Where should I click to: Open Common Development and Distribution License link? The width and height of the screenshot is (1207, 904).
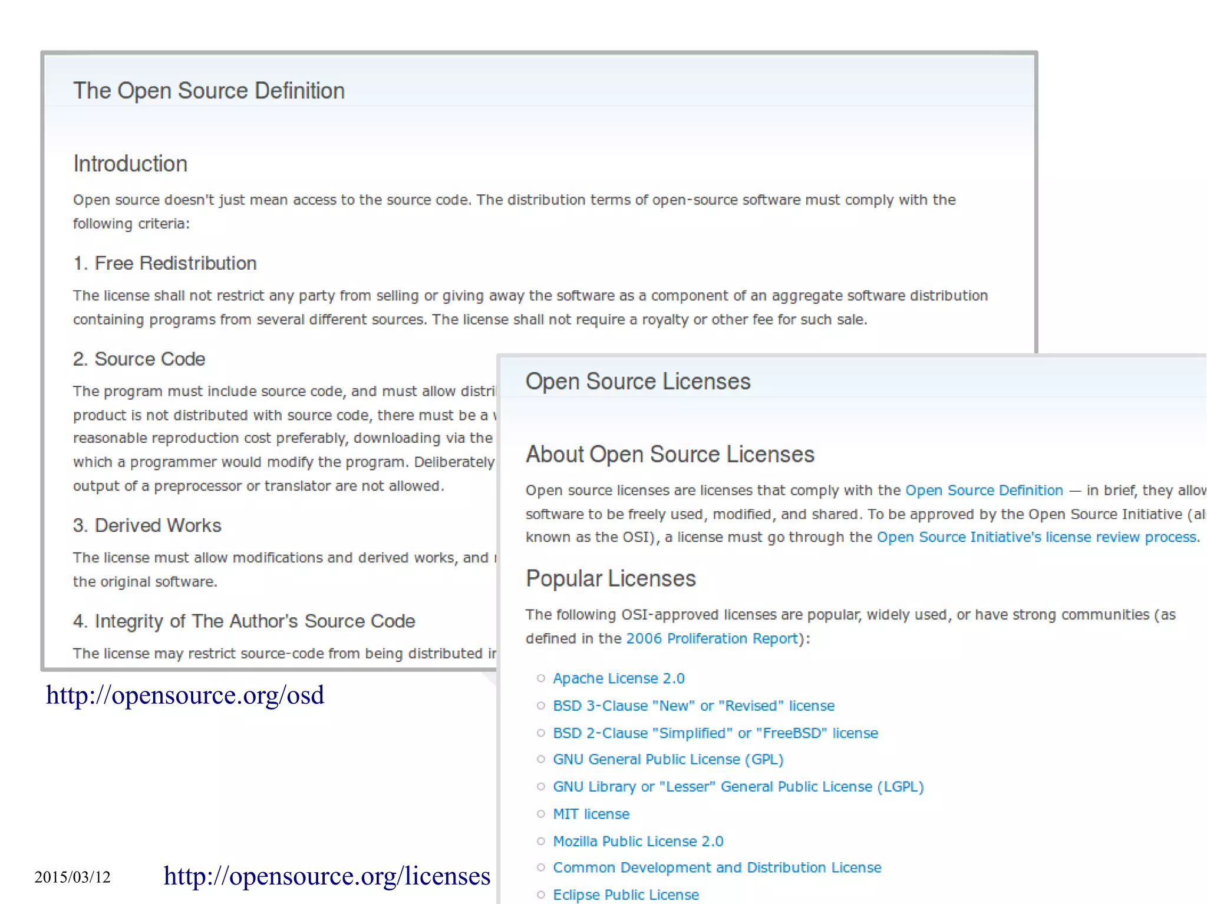717,867
